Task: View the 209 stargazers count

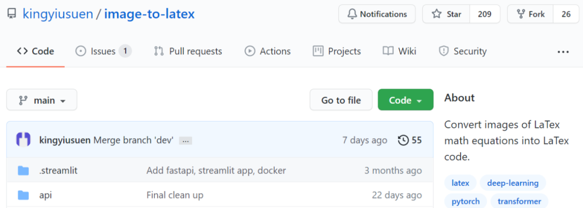Action: click(x=484, y=14)
